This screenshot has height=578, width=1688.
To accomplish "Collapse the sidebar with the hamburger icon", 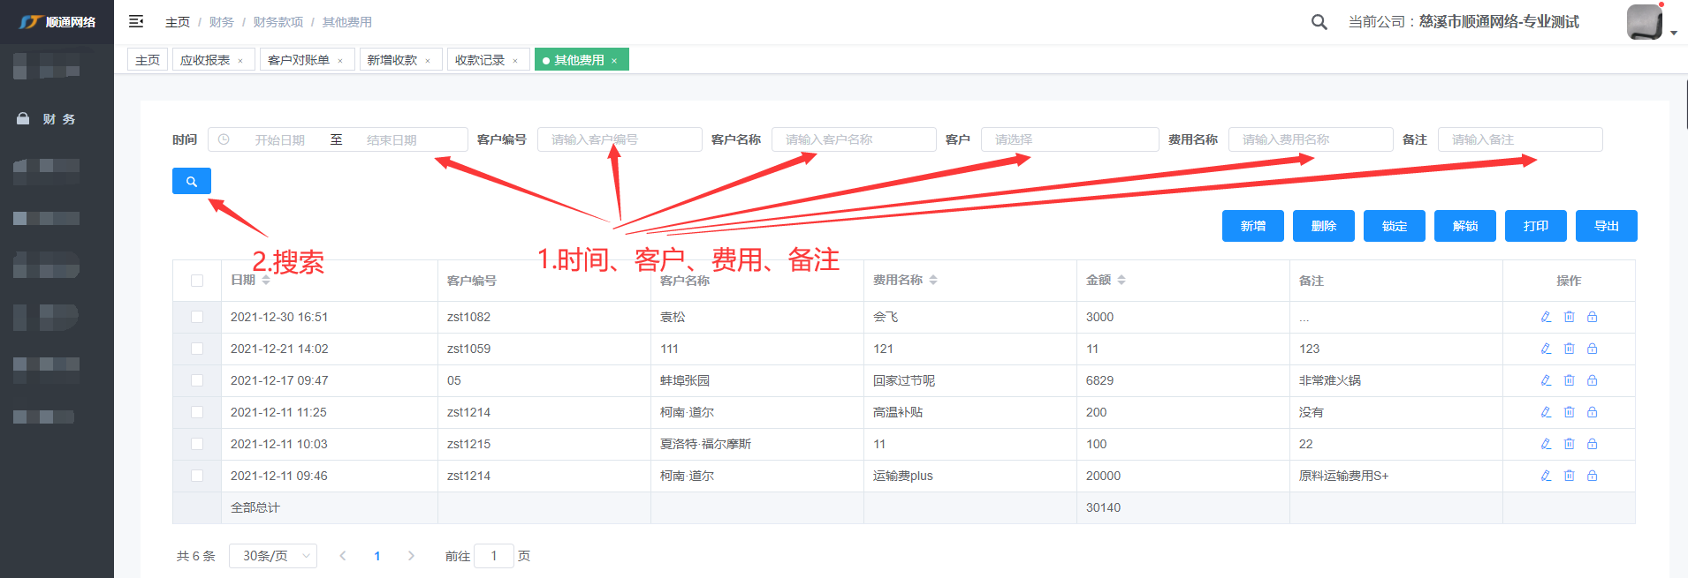I will [136, 21].
